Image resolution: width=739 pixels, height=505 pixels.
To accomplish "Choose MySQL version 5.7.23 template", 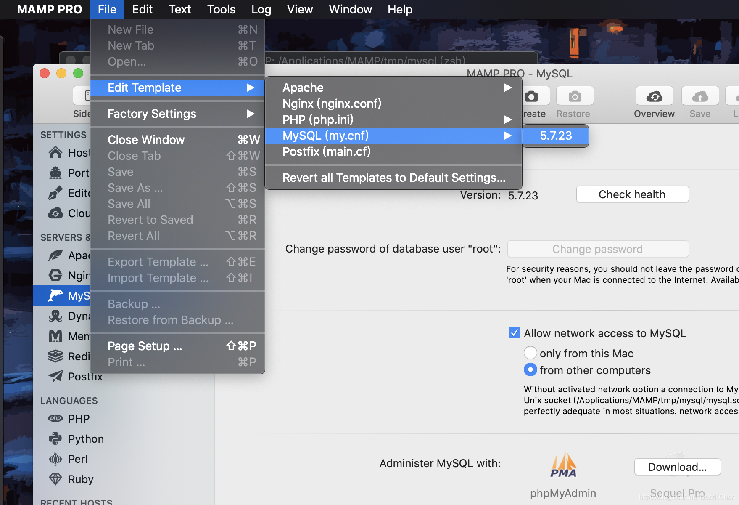I will (x=555, y=136).
